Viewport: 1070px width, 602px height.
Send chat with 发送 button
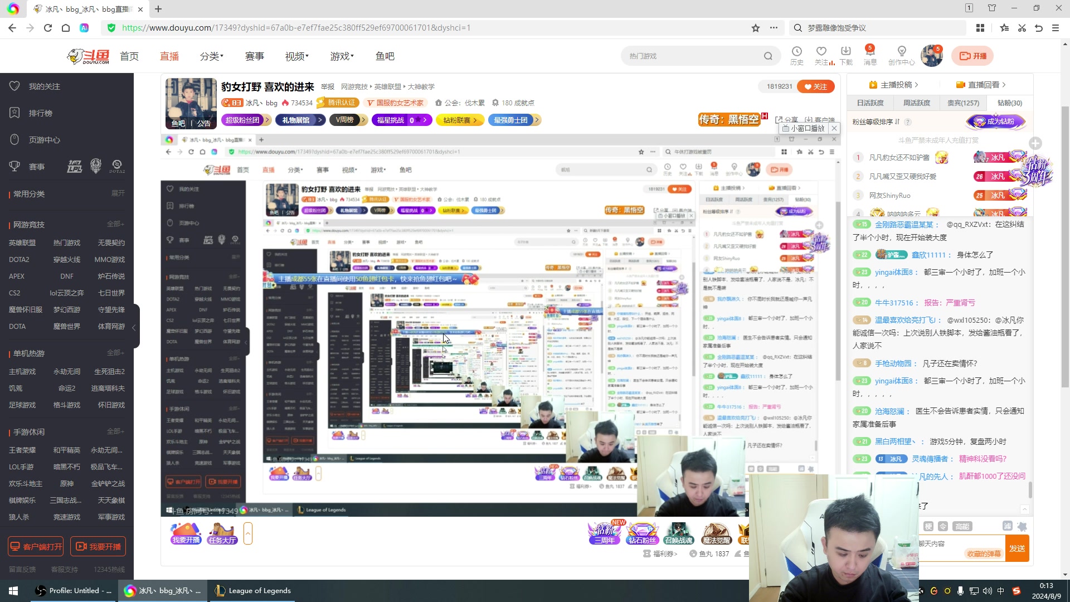coord(1017,548)
